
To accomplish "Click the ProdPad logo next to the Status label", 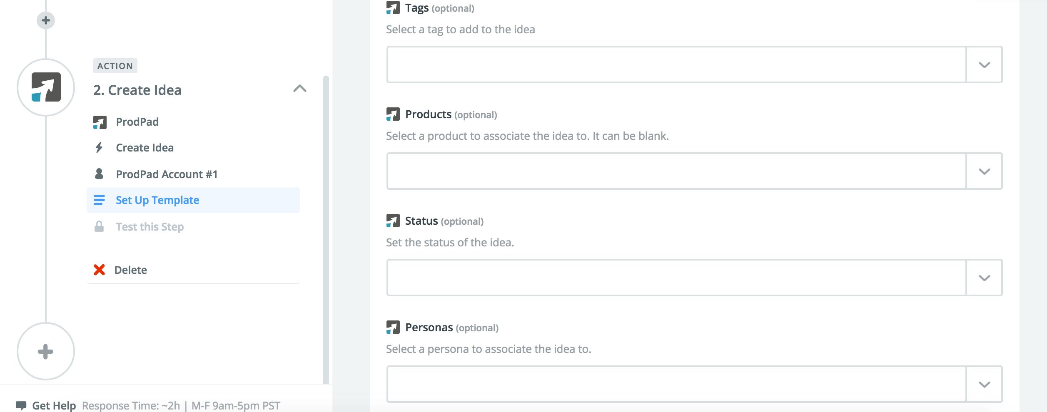I will point(393,221).
